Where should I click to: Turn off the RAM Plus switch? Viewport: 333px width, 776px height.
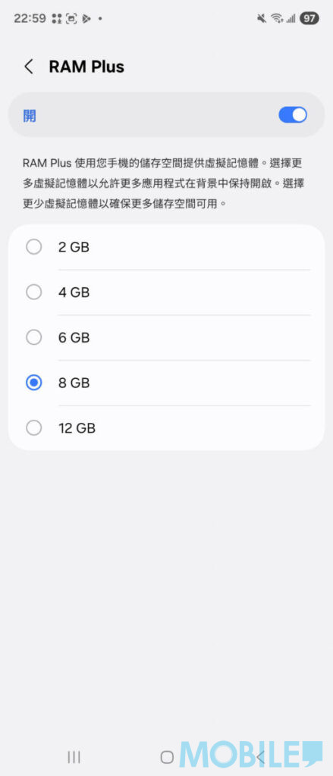pos(293,115)
